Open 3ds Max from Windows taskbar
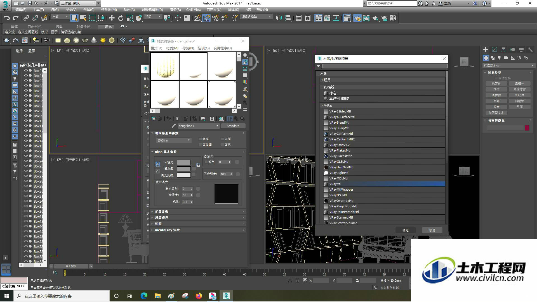Screen dimensions: 537x302 click(226, 296)
